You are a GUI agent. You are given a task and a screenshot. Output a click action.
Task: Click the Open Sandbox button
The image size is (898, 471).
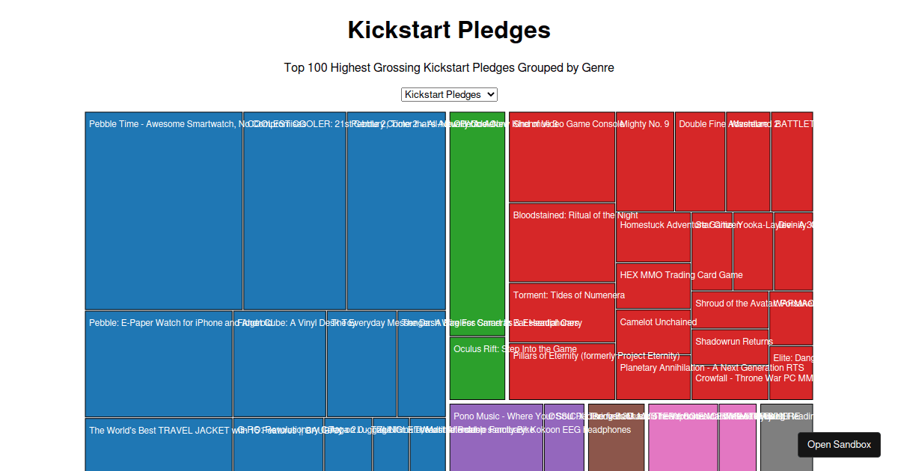(x=838, y=444)
